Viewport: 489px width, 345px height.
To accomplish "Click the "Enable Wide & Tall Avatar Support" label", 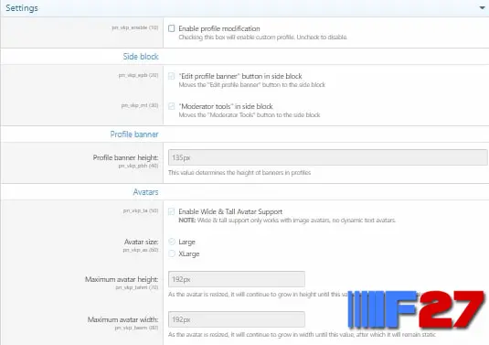I will click(x=230, y=211).
